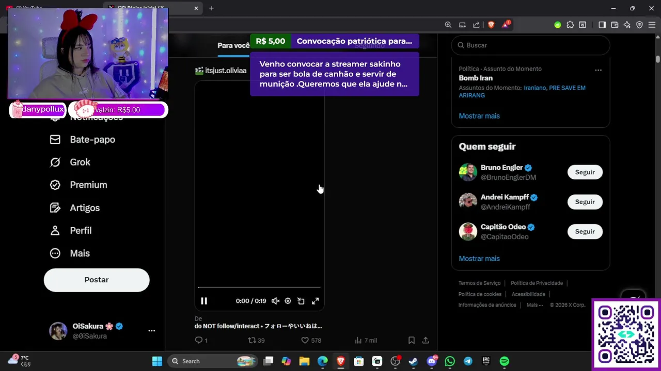Open Grok in the sidebar
Image resolution: width=661 pixels, height=371 pixels.
click(x=70, y=162)
